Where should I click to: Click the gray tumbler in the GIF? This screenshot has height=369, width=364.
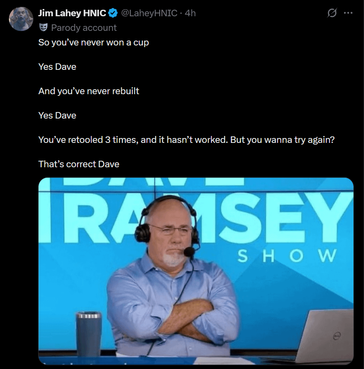[x=89, y=334]
